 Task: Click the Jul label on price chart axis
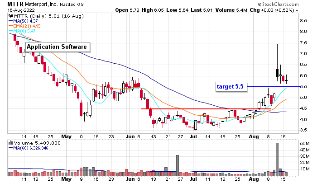click(x=193, y=136)
